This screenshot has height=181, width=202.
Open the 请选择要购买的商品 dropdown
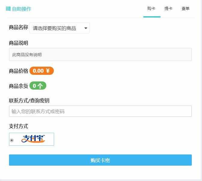pos(60,28)
